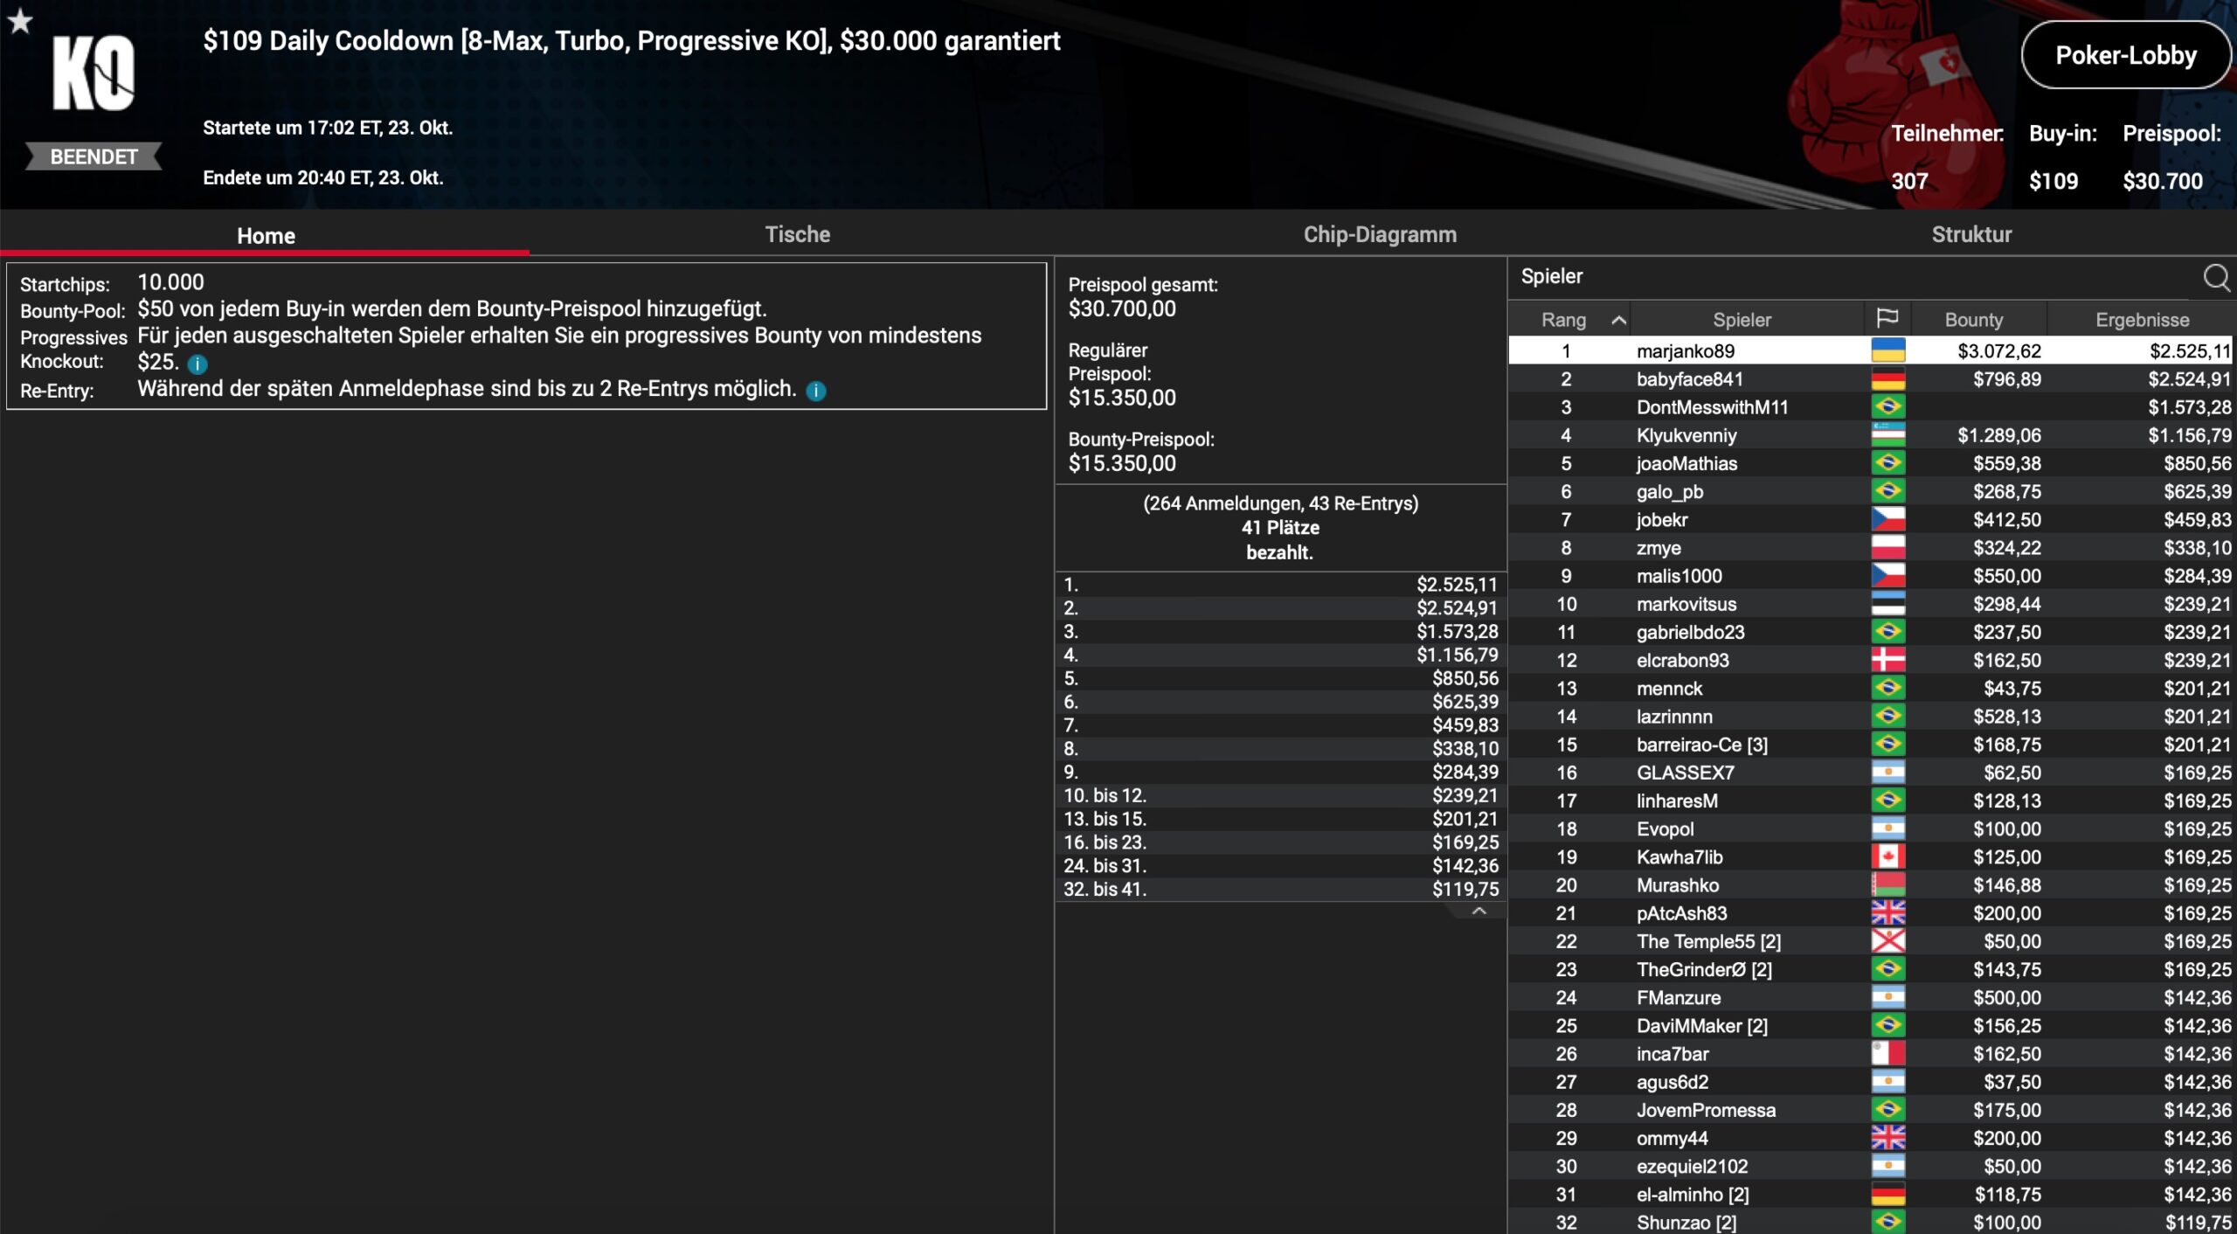Click the flag column header icon
2237x1234 pixels.
click(x=1887, y=319)
